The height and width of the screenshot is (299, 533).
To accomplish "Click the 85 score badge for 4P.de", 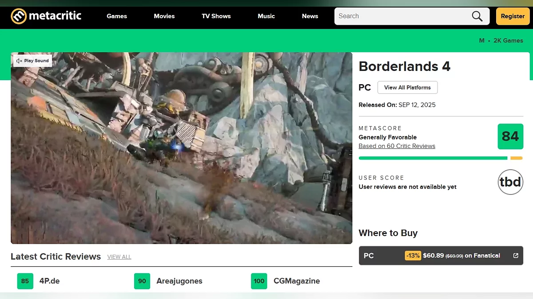I will click(x=25, y=281).
